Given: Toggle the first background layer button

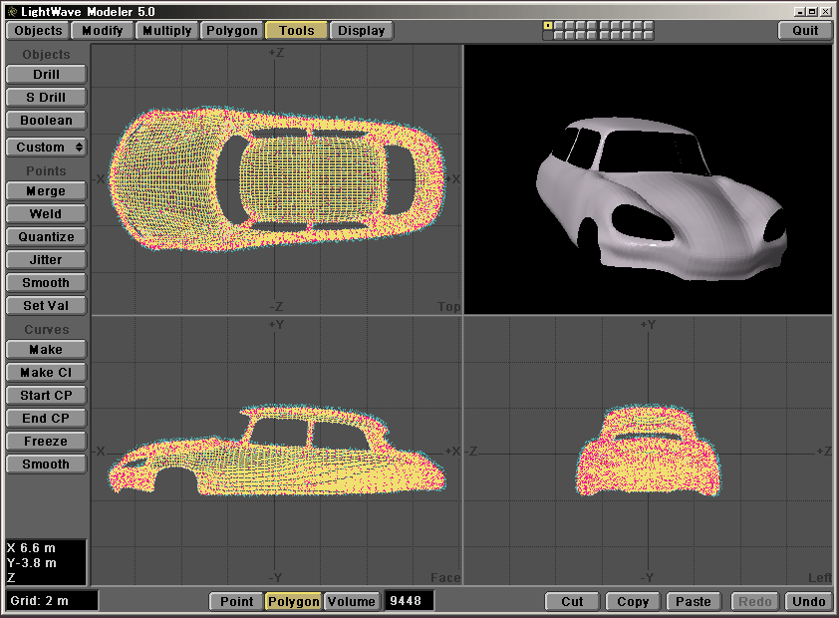Looking at the screenshot, I should tap(548, 36).
